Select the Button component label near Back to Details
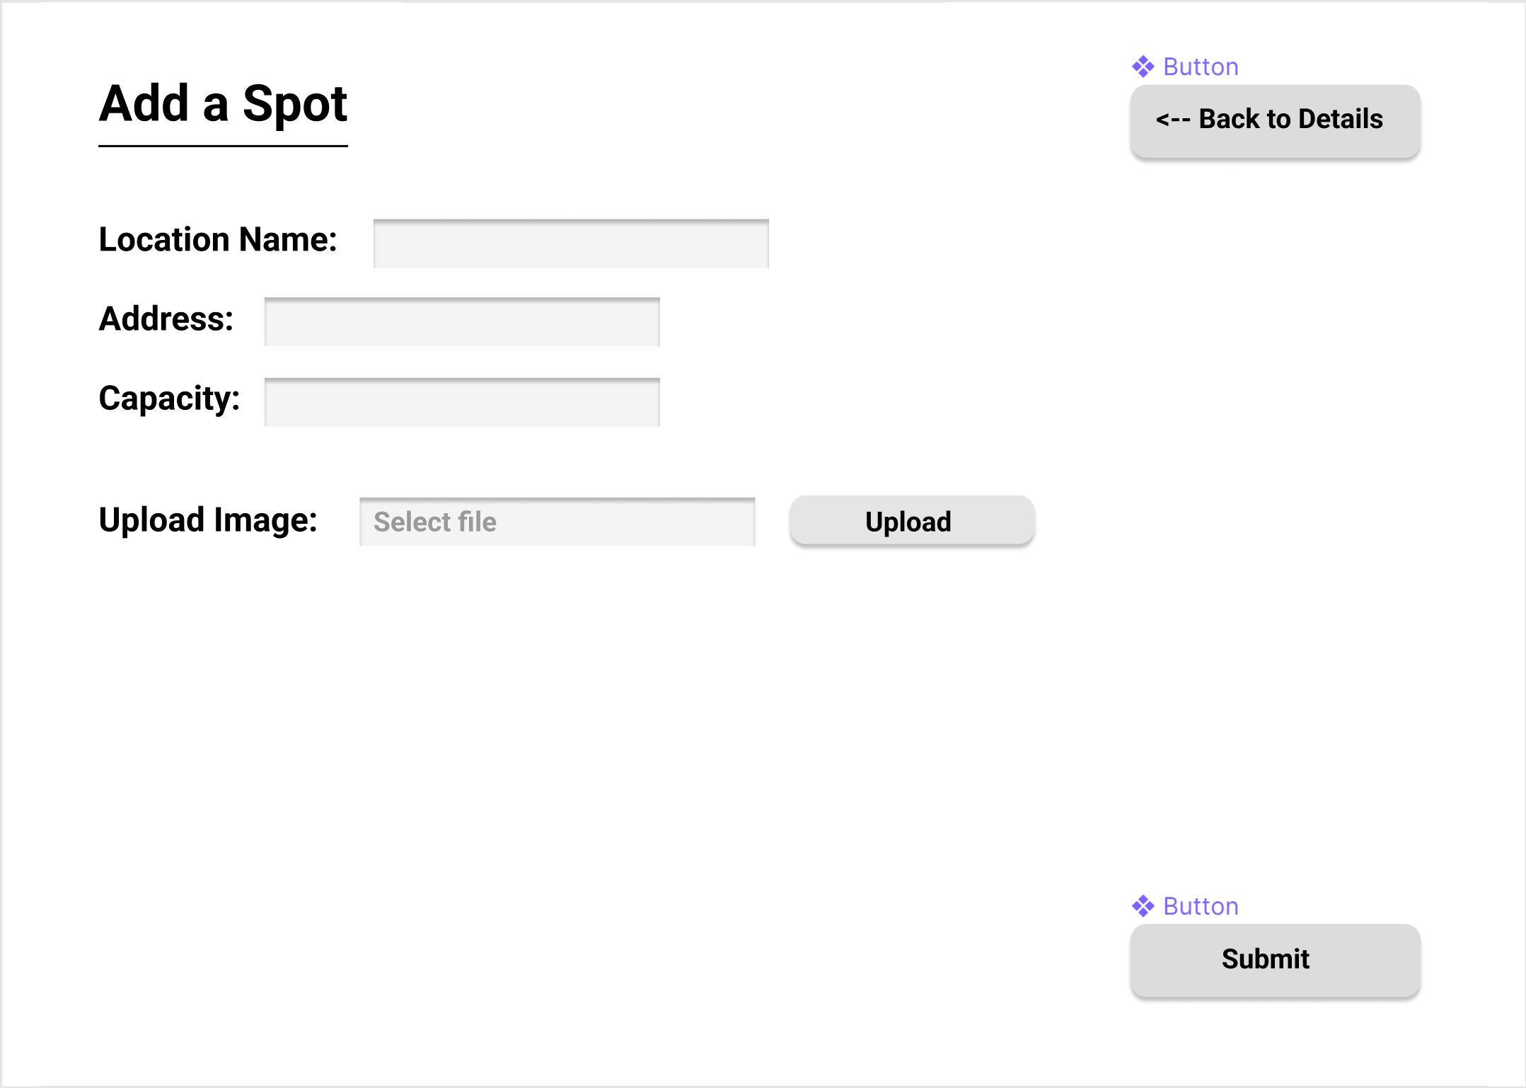The height and width of the screenshot is (1088, 1526). click(x=1201, y=66)
